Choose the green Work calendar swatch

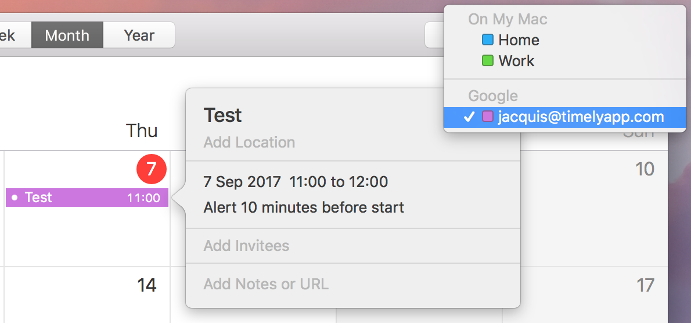(487, 61)
